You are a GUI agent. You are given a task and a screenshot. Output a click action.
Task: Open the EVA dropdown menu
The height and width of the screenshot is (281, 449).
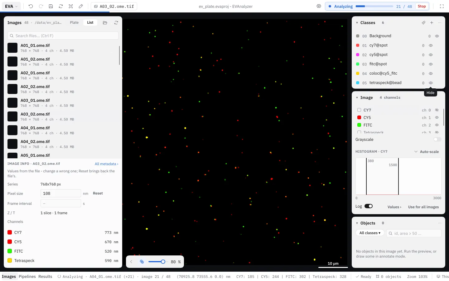coord(12,6)
